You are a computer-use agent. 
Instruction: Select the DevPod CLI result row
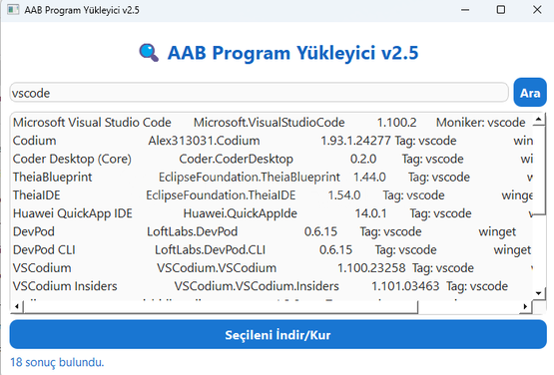pos(273,250)
